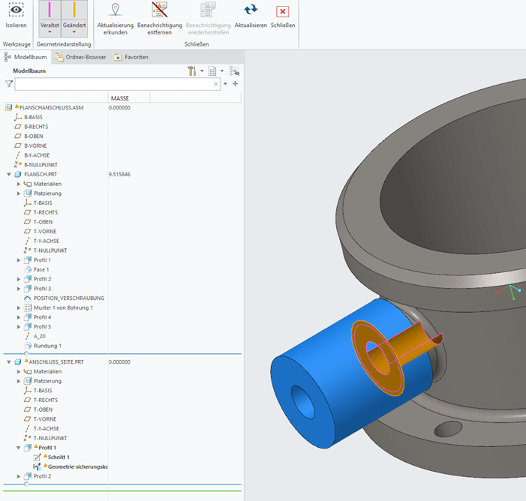Switch to the Modellbaum tab
The height and width of the screenshot is (501, 526).
click(x=26, y=57)
